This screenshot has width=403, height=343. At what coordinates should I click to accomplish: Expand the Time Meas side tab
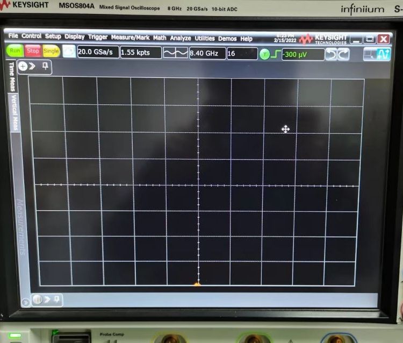[x=12, y=77]
